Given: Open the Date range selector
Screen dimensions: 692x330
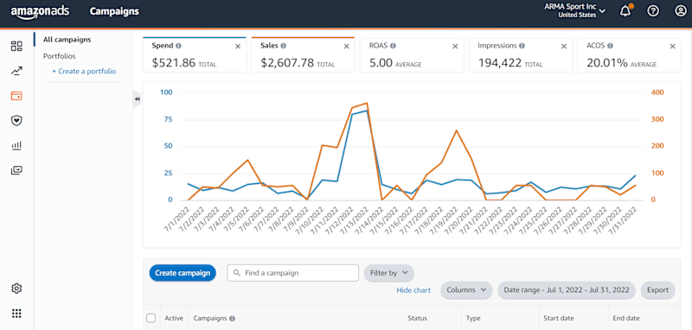Looking at the screenshot, I should [x=567, y=290].
